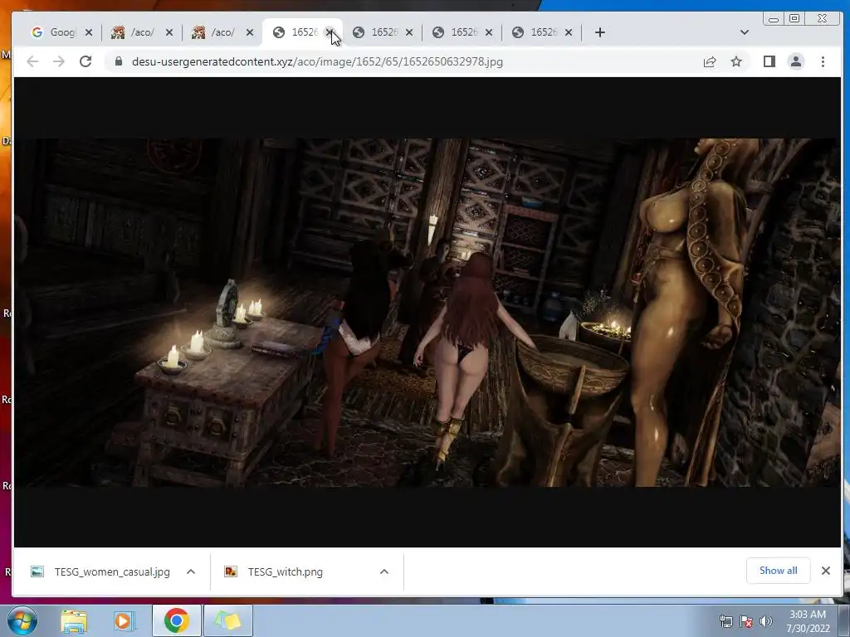This screenshot has height=637, width=850.
Task: Open Action Center flag icon
Action: (746, 621)
